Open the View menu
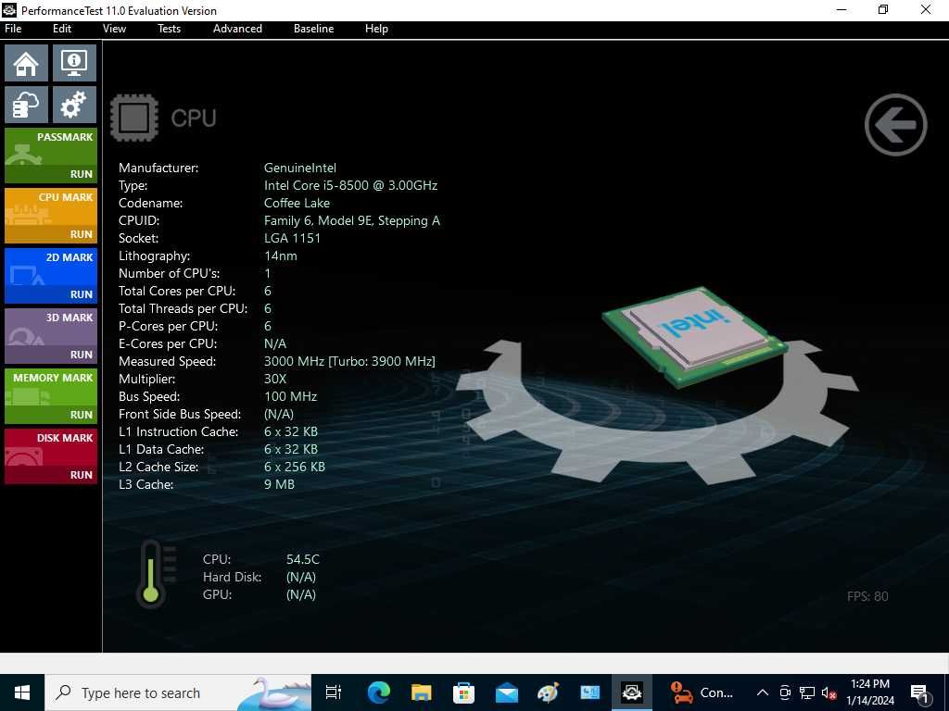949x711 pixels. click(114, 29)
